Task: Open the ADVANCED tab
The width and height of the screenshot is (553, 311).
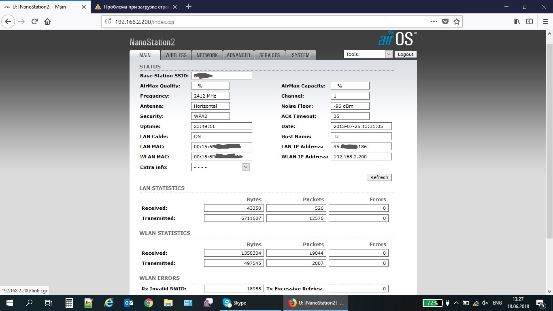Action: click(x=238, y=55)
